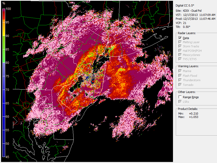Toggle the Hail POSH/POH checkbox
This screenshot has height=163, width=217.
[x=180, y=51]
